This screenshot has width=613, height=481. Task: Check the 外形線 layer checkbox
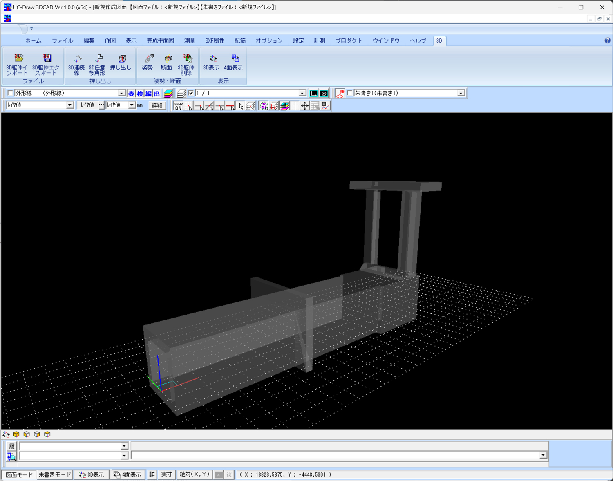point(11,93)
